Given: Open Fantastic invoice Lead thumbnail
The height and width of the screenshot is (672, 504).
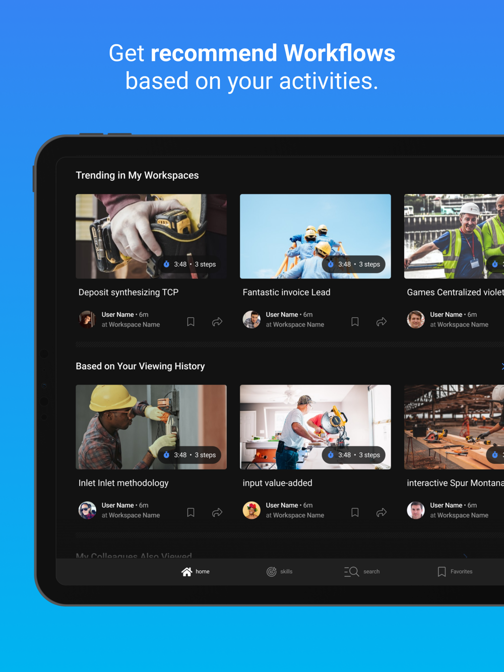Looking at the screenshot, I should click(x=316, y=236).
